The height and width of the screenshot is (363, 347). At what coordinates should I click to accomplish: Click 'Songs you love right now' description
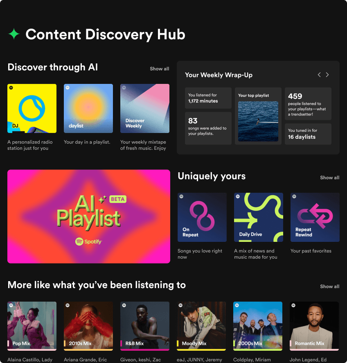point(200,254)
